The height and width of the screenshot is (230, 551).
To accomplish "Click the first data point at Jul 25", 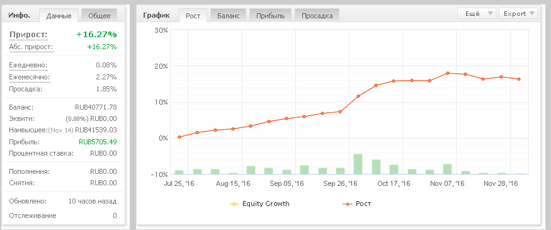I will tap(179, 137).
